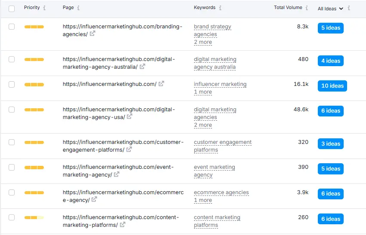Toggle the select-all checkbox in header
Viewport: 366px width, 235px height.
[x=12, y=8]
